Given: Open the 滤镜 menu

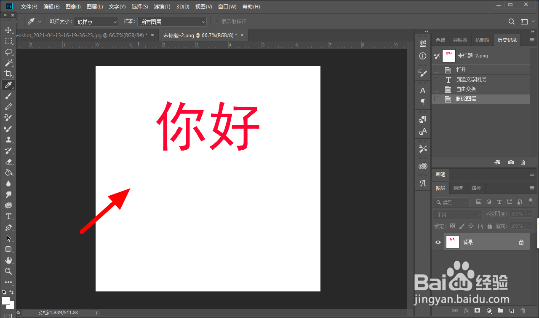Looking at the screenshot, I should point(162,6).
